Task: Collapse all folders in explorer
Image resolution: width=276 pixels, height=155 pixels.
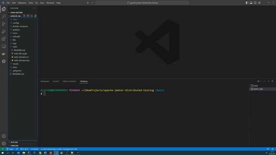Action: click(35, 16)
